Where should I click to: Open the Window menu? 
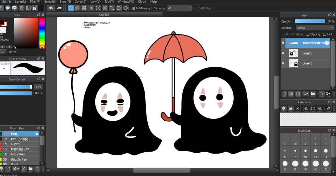coord(126,2)
